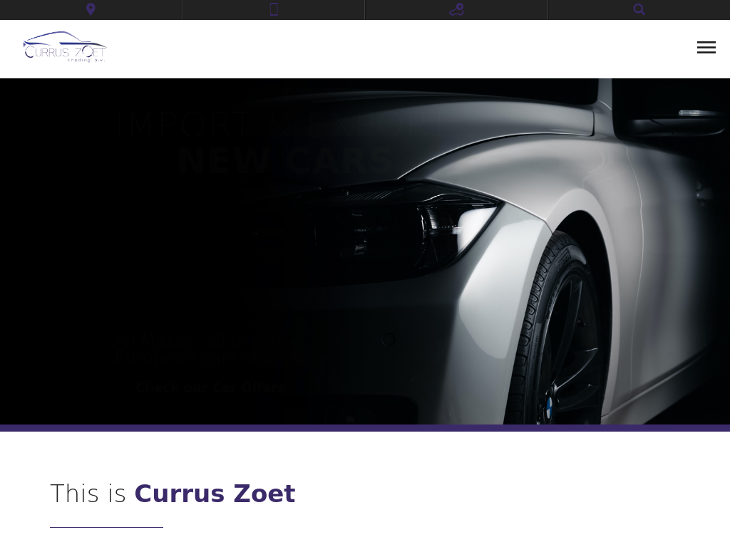This screenshot has width=730, height=547.
Task: Open the car-with-plus icon in top bar
Action: point(456,9)
